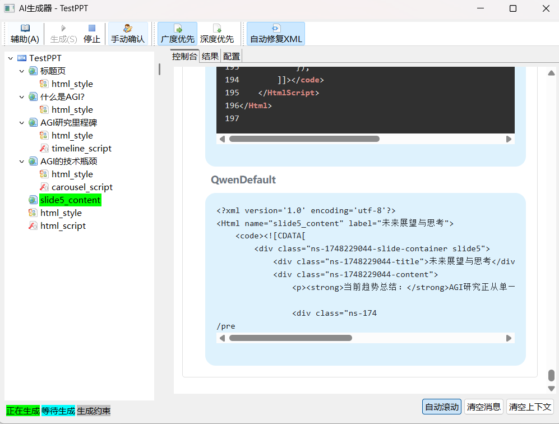Click the 标题页 page icon
Screen dimensions: 559x424
tap(33, 71)
